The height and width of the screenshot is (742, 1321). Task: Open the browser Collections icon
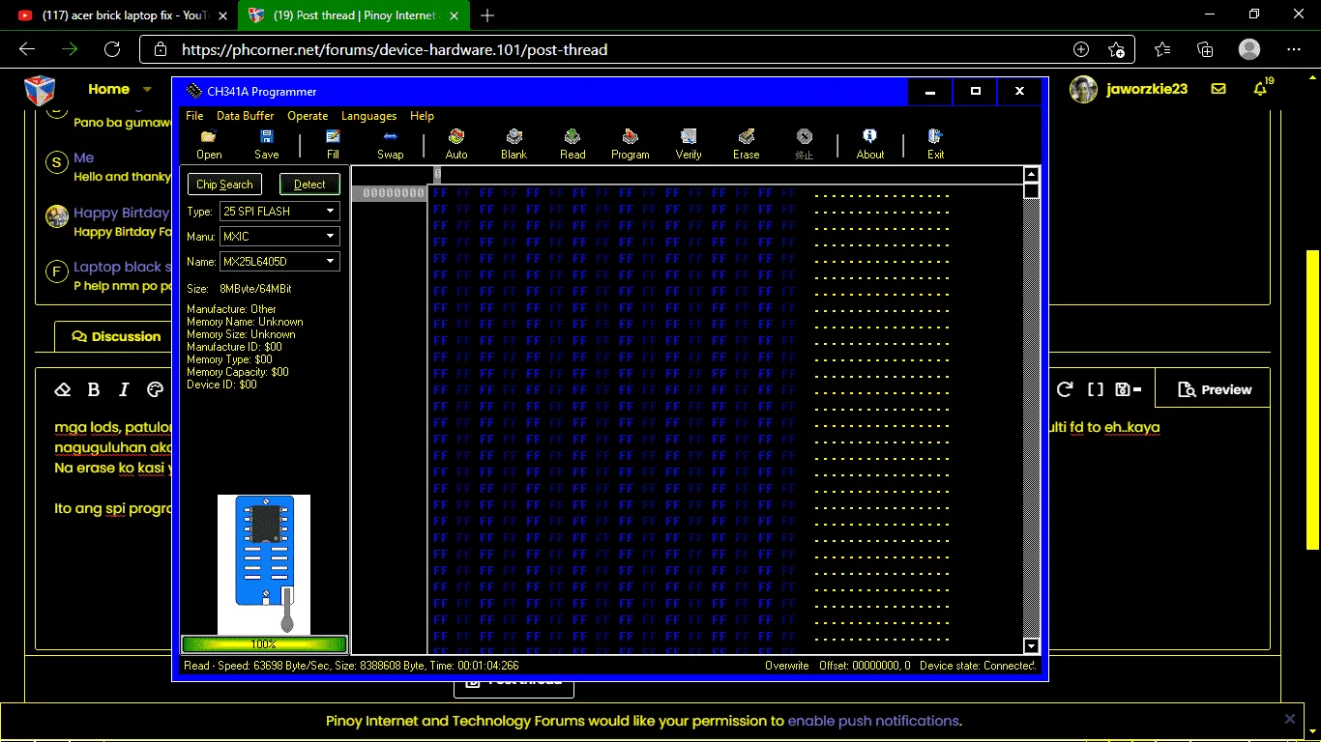click(1205, 49)
